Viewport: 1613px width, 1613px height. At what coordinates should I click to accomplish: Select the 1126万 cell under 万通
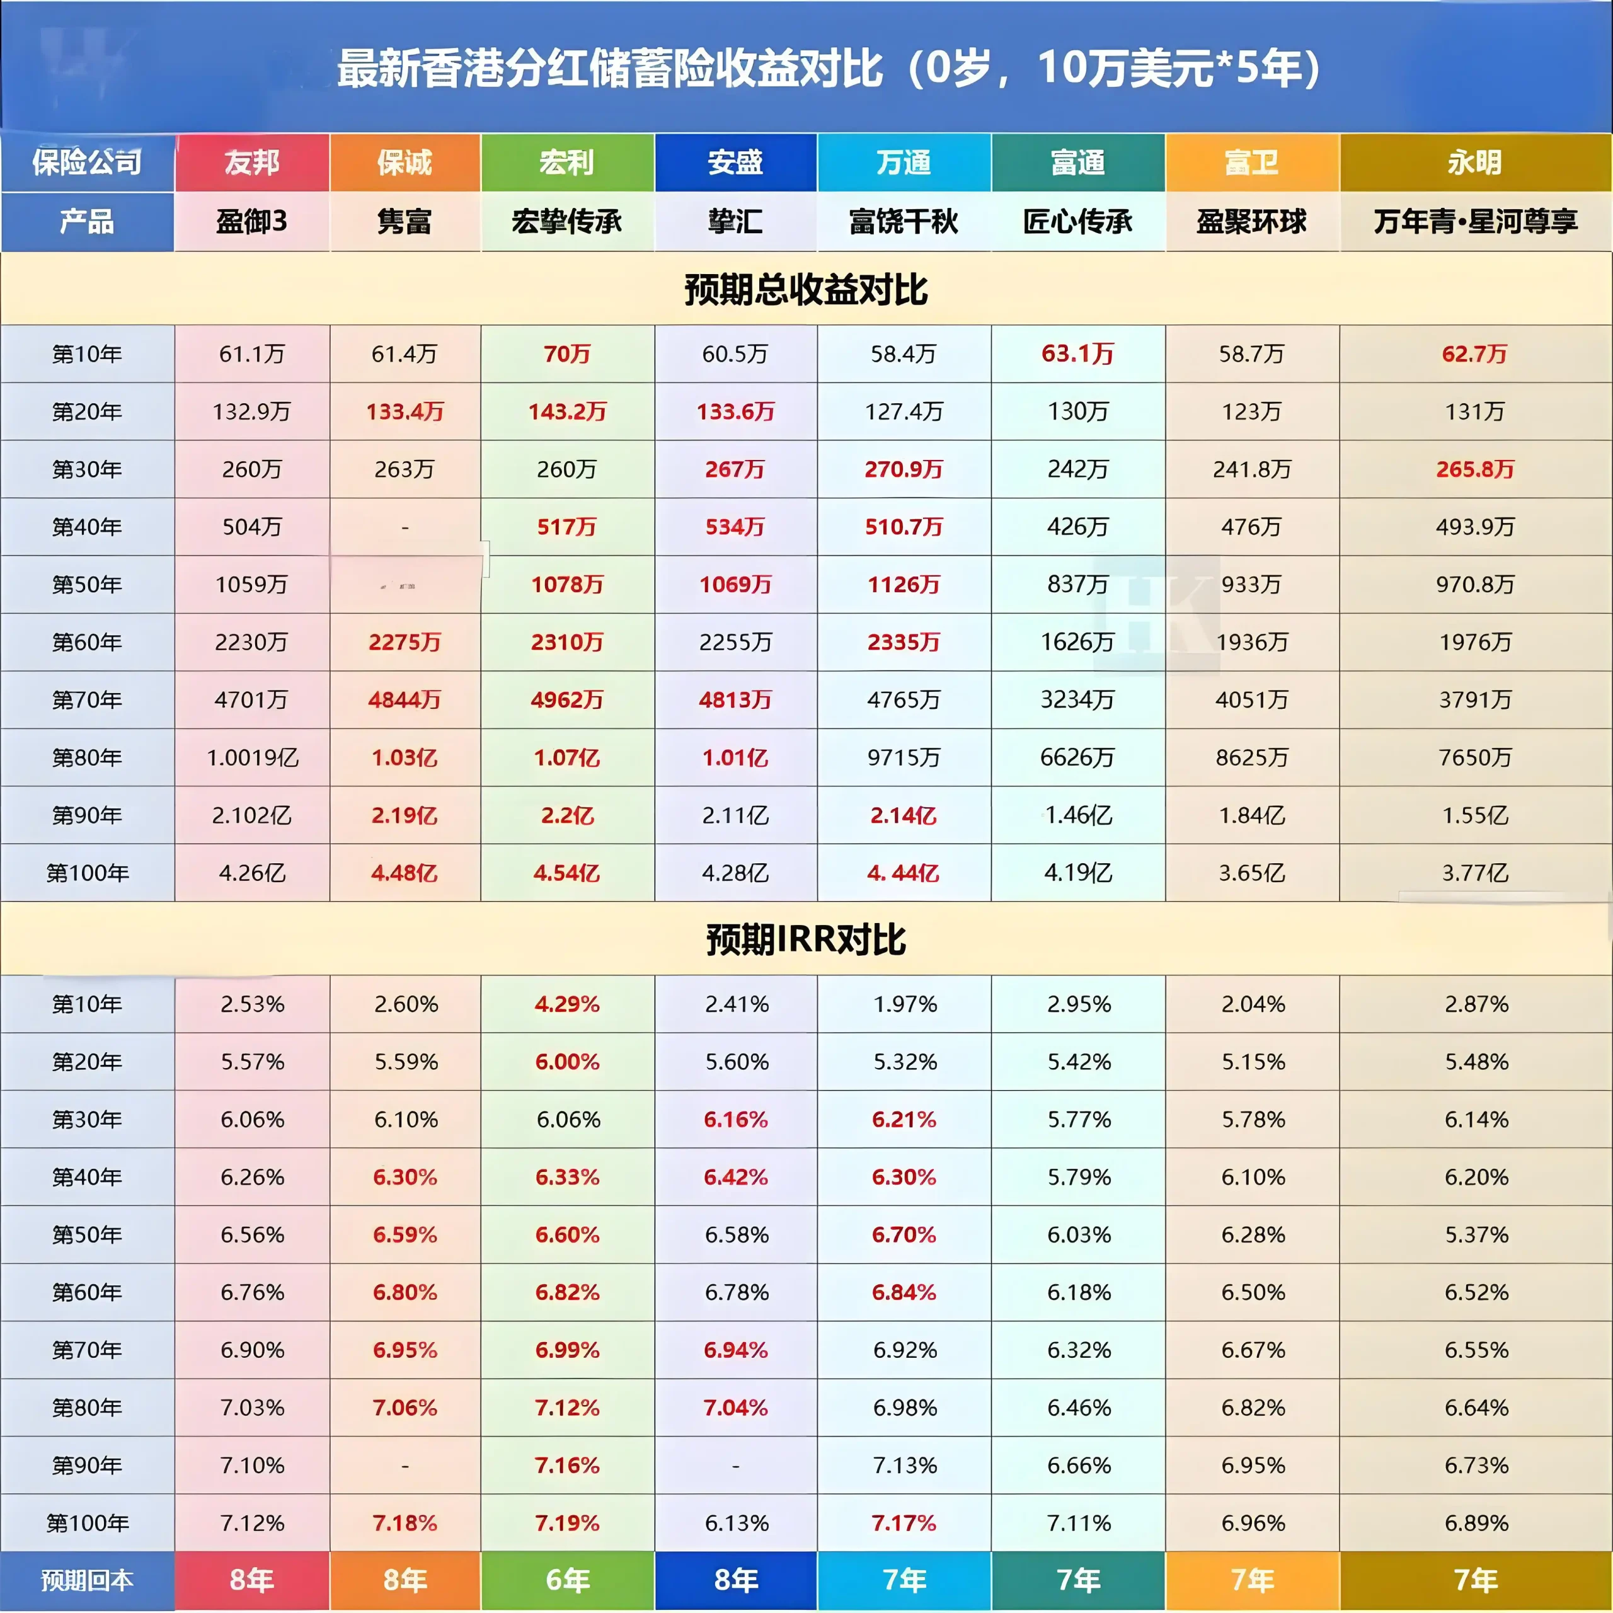coord(904,585)
